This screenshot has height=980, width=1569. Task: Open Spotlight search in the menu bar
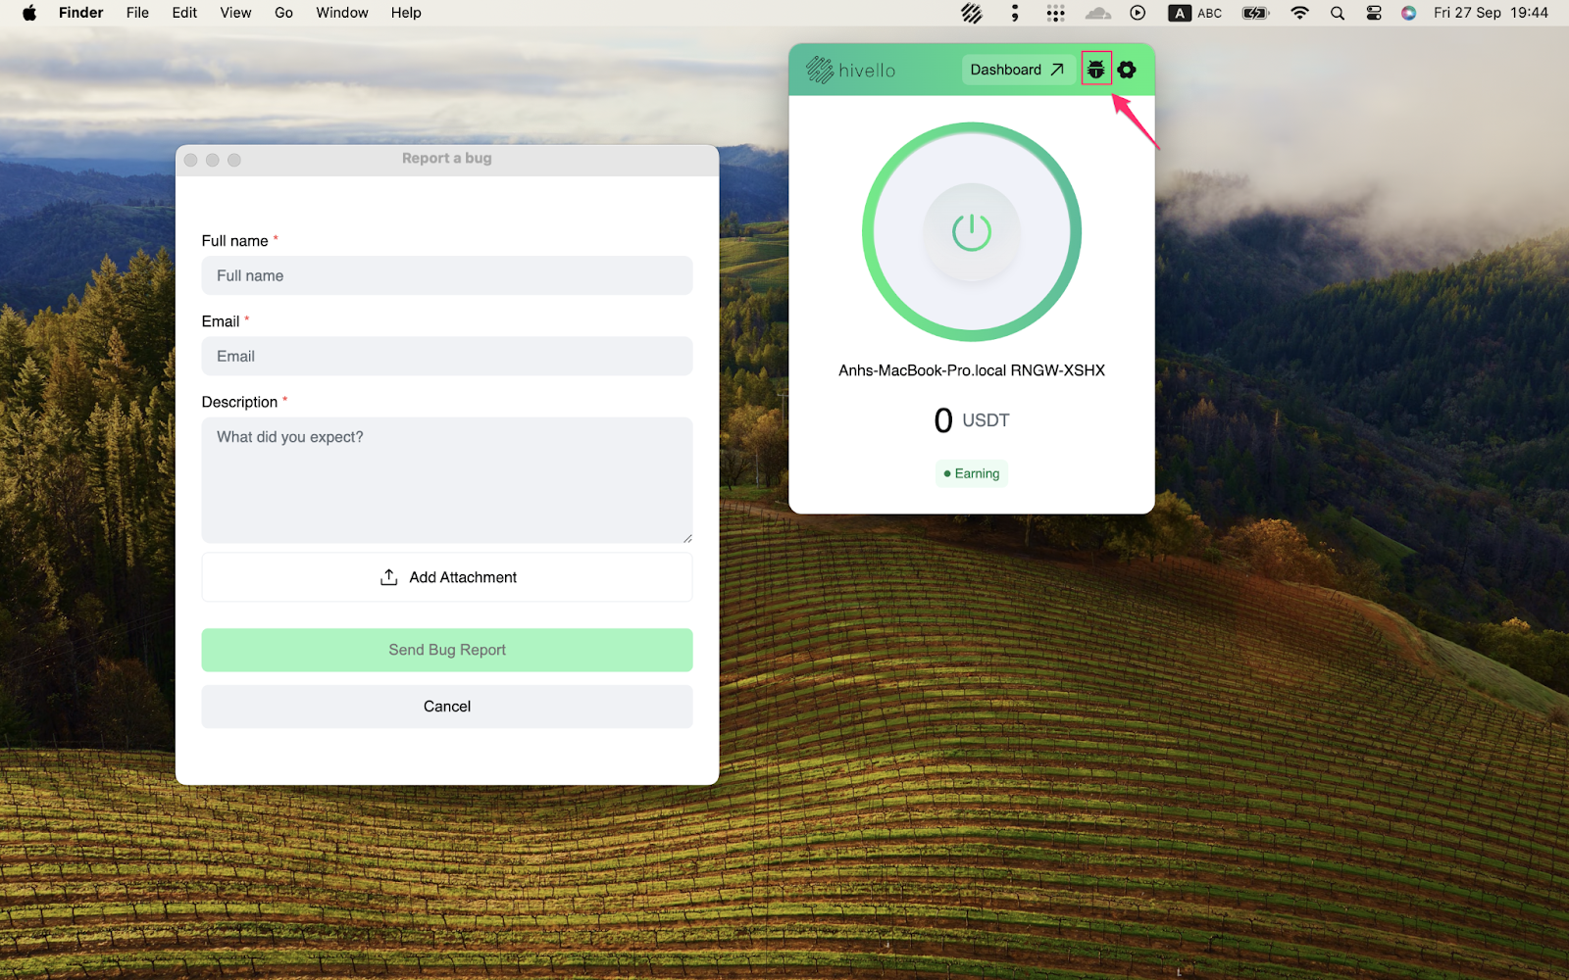point(1337,13)
